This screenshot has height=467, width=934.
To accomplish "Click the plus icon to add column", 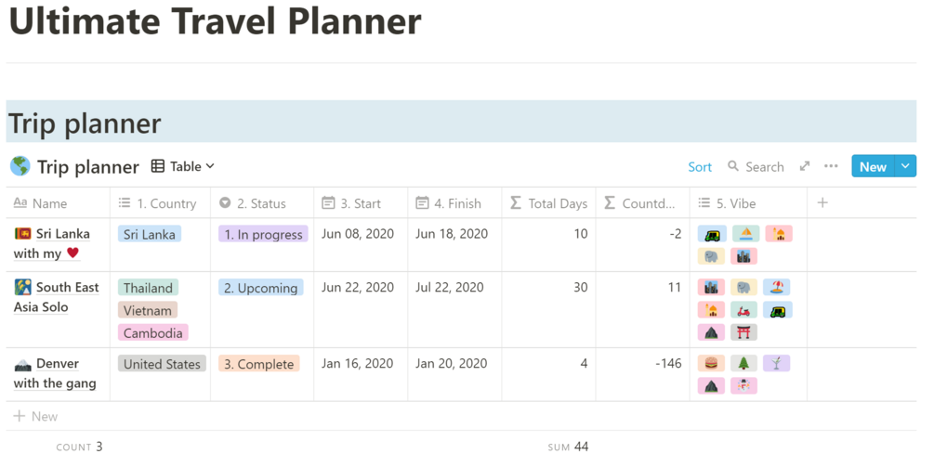I will click(x=822, y=202).
